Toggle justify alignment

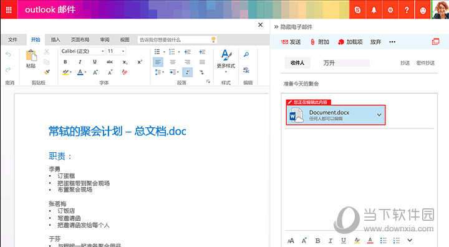(x=202, y=62)
